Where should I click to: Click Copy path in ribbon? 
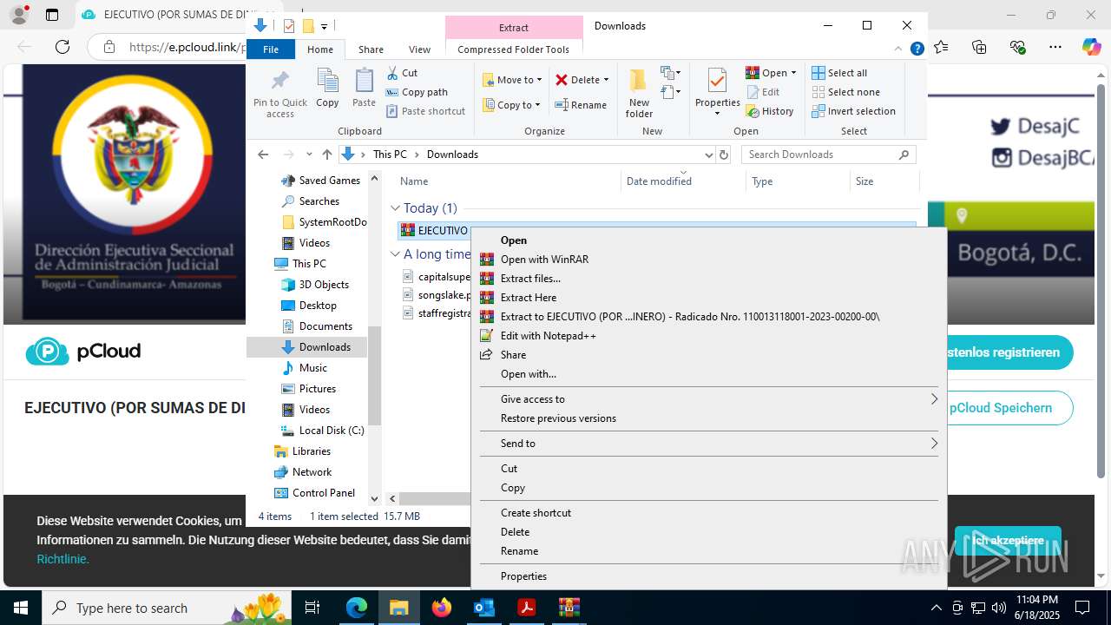point(417,92)
